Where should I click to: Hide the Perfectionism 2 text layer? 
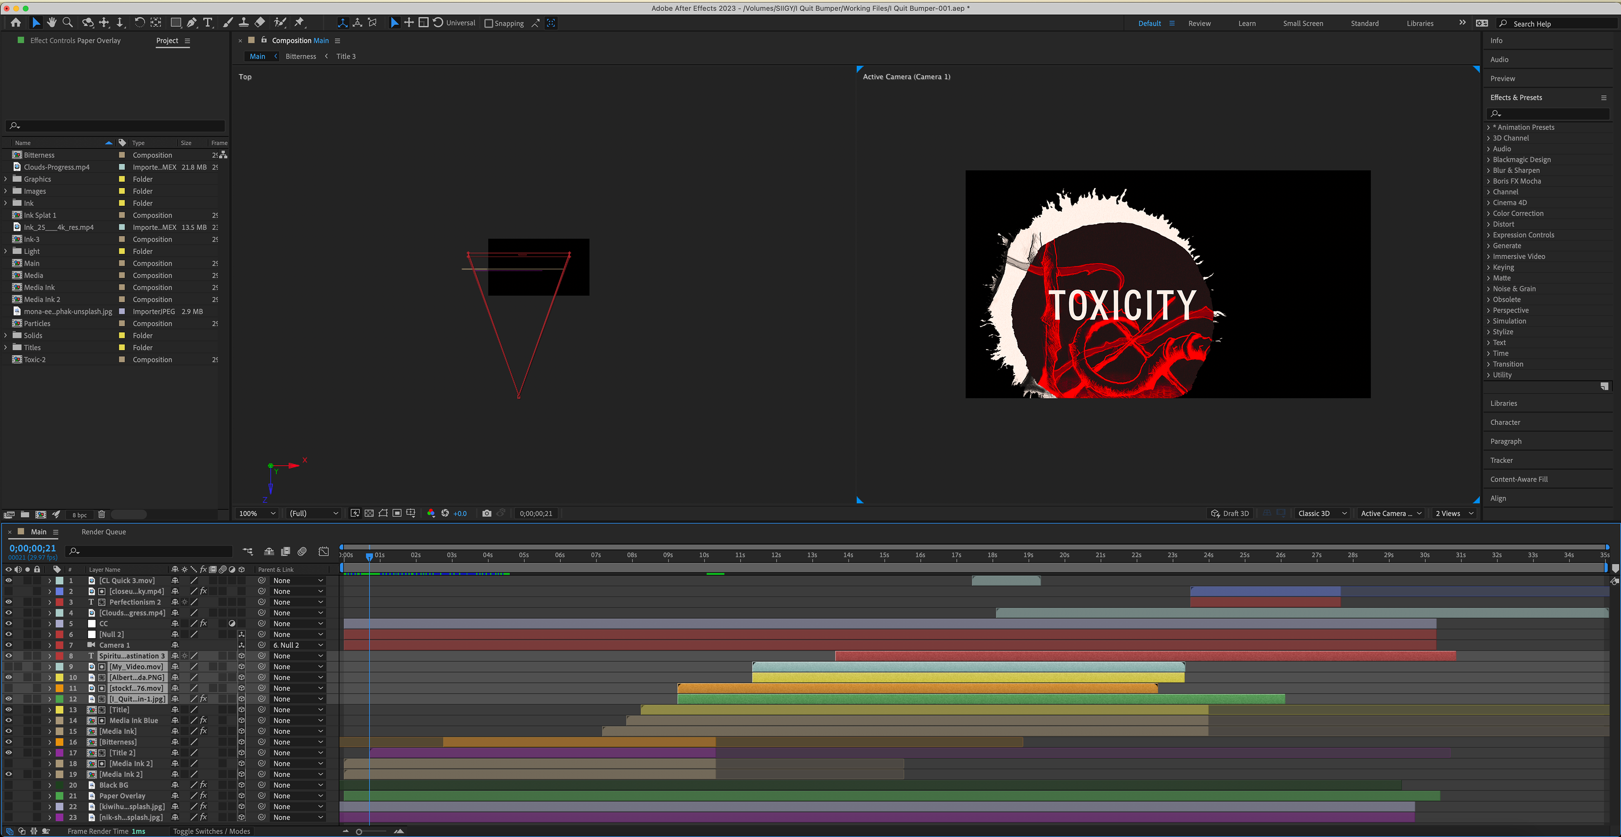[x=9, y=601]
